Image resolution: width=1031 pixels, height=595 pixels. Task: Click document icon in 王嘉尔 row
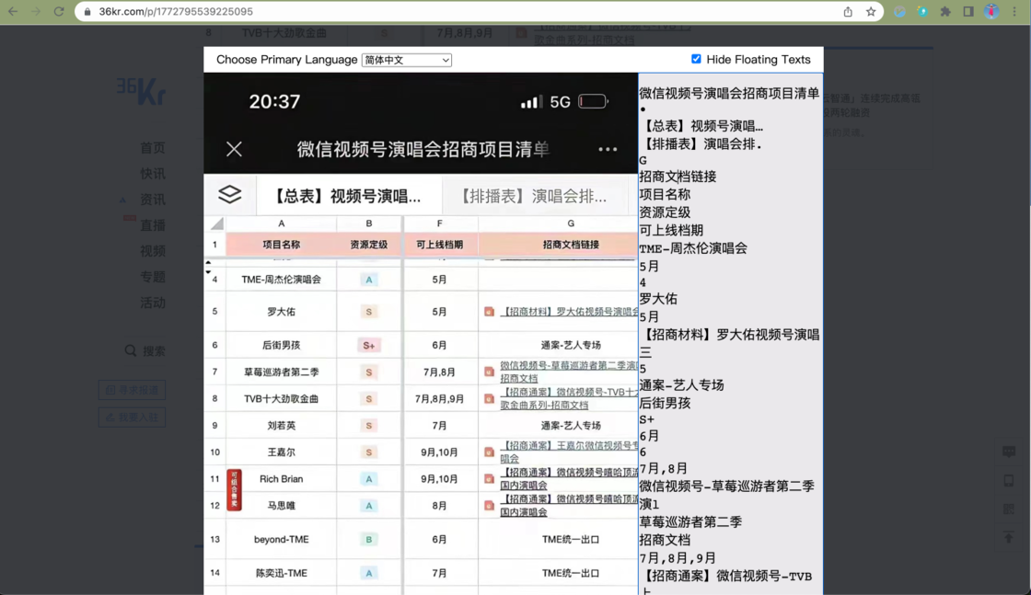coord(489,452)
